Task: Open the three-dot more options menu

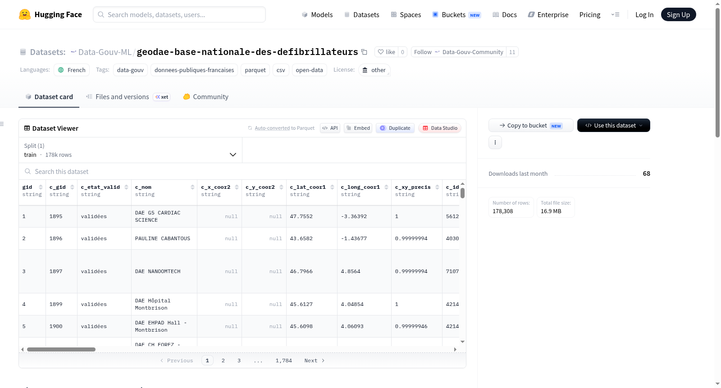Action: (495, 142)
